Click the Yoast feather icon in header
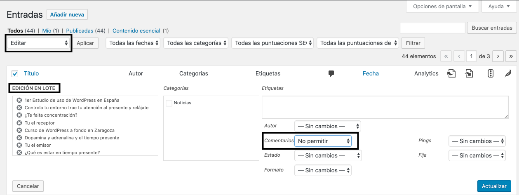Screen dimensions: 519x195 [x=508, y=73]
